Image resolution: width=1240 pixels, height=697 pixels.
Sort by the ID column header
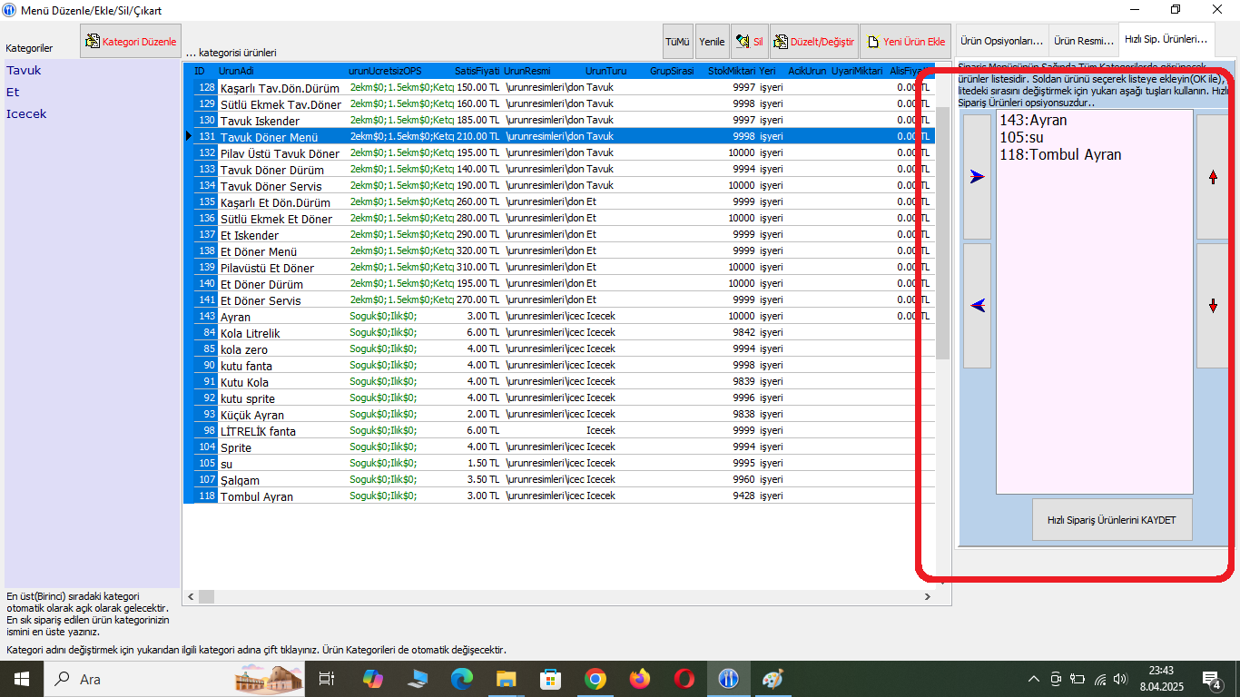201,71
